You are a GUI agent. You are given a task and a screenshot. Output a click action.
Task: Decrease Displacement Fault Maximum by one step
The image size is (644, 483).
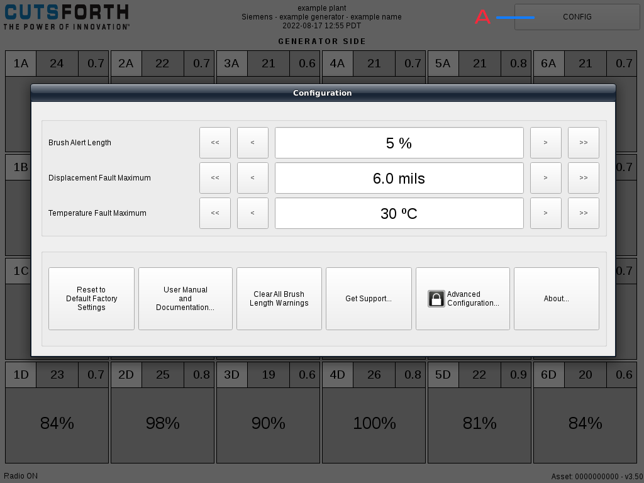pyautogui.click(x=252, y=178)
